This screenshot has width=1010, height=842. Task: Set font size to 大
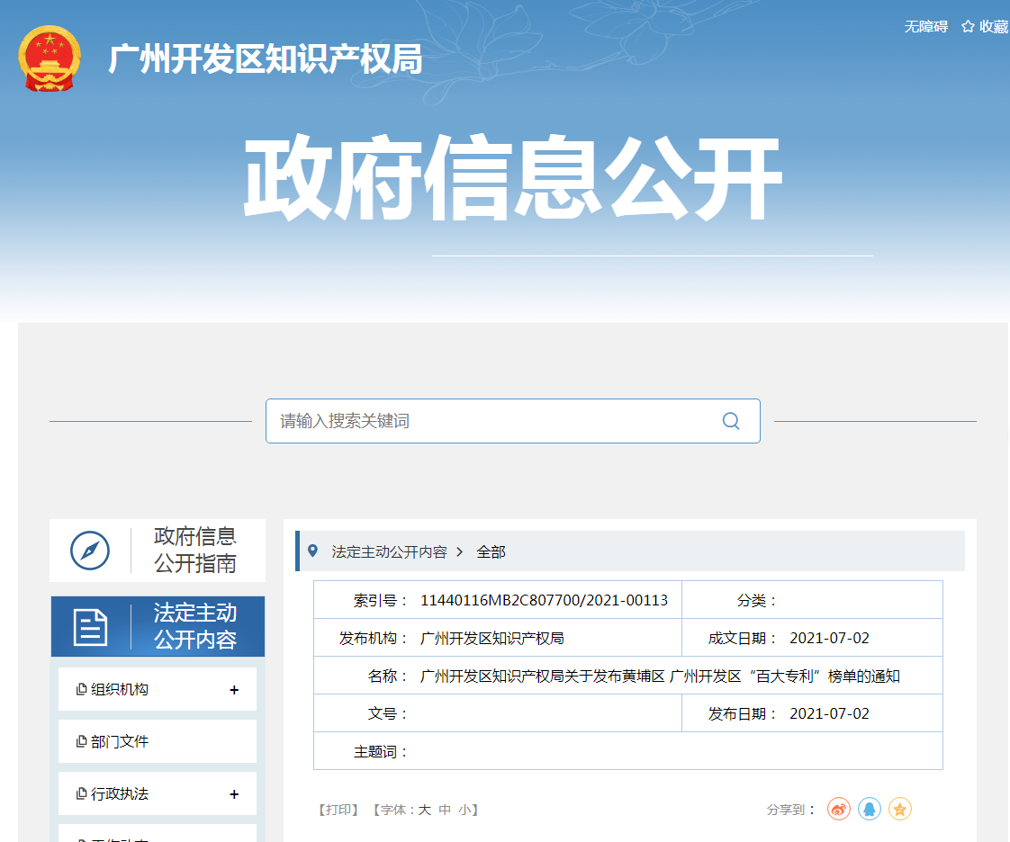pos(424,810)
